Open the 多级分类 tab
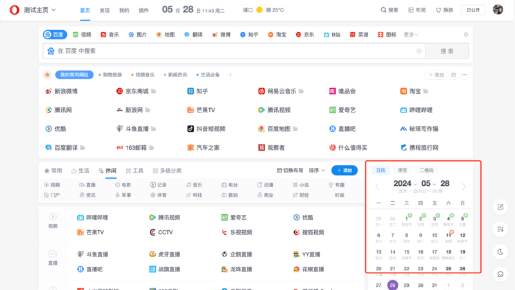 click(167, 170)
